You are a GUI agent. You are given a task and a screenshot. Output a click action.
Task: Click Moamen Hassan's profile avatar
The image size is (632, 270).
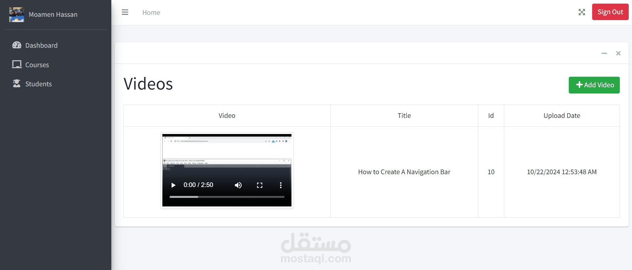pos(16,14)
